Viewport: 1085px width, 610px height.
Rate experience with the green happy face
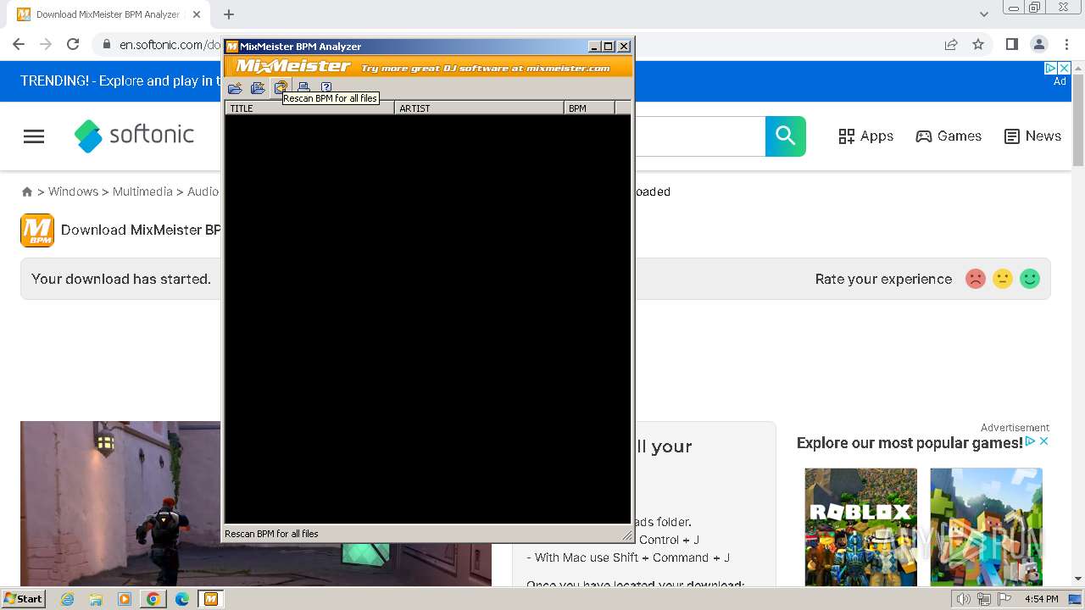(x=1030, y=279)
